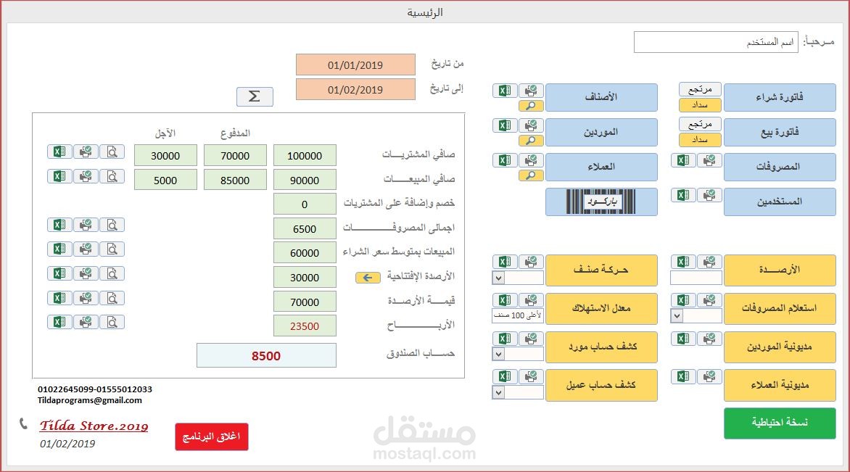Screen dimensions: 850x472
Task: Expand dropdown beside كشف حساب عميل
Action: (x=499, y=392)
